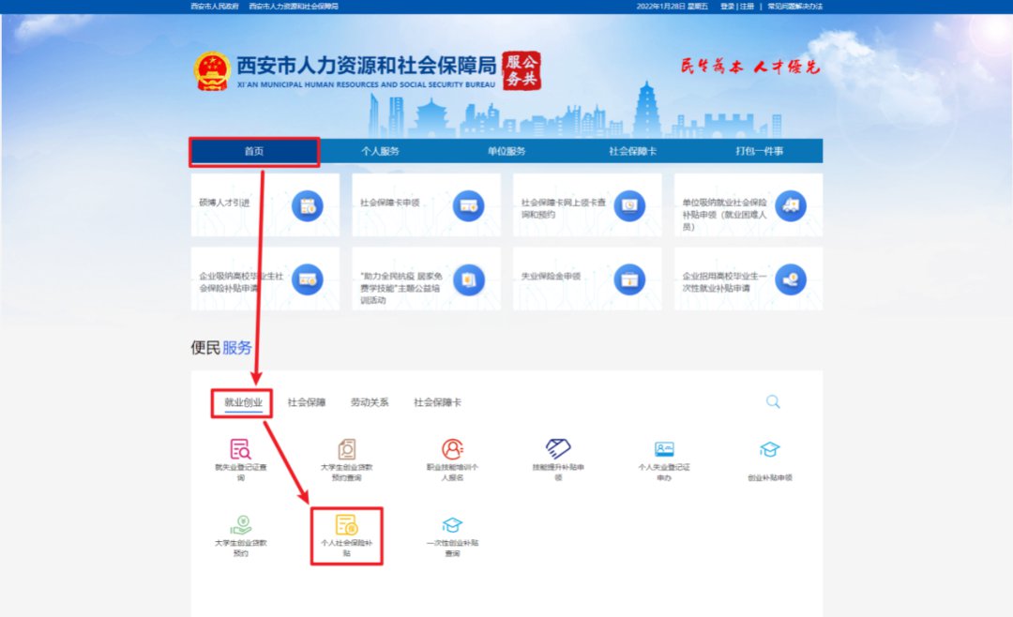This screenshot has height=617, width=1013.
Task: Click the 大学生创业贷款预约查询 icon
Action: pos(347,448)
